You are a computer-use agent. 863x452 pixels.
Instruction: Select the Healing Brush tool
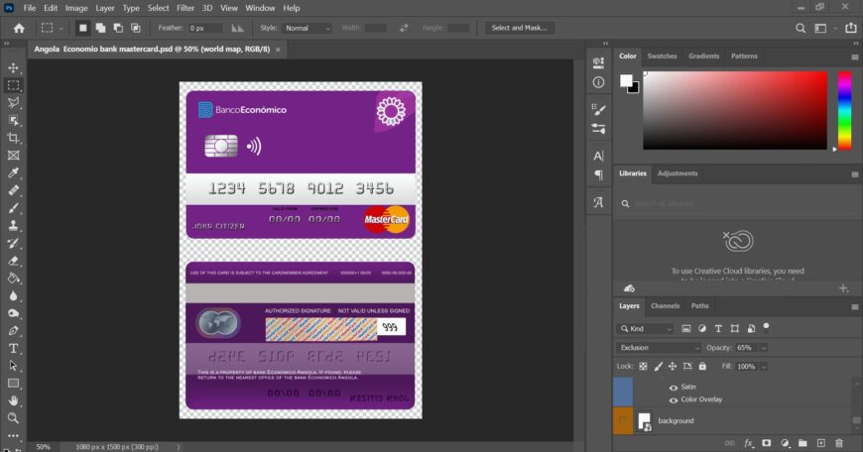[13, 190]
